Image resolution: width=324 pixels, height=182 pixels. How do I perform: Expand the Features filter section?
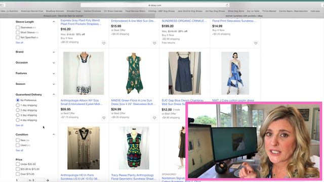[54, 73]
